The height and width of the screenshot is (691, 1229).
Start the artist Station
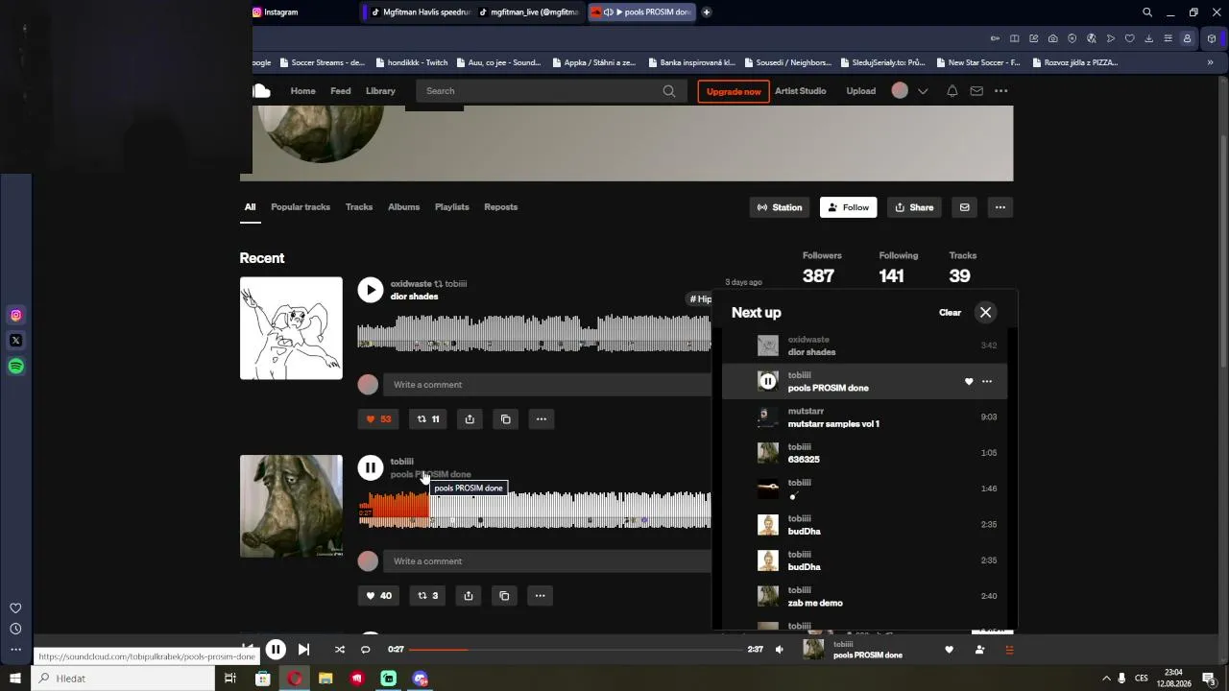click(780, 207)
